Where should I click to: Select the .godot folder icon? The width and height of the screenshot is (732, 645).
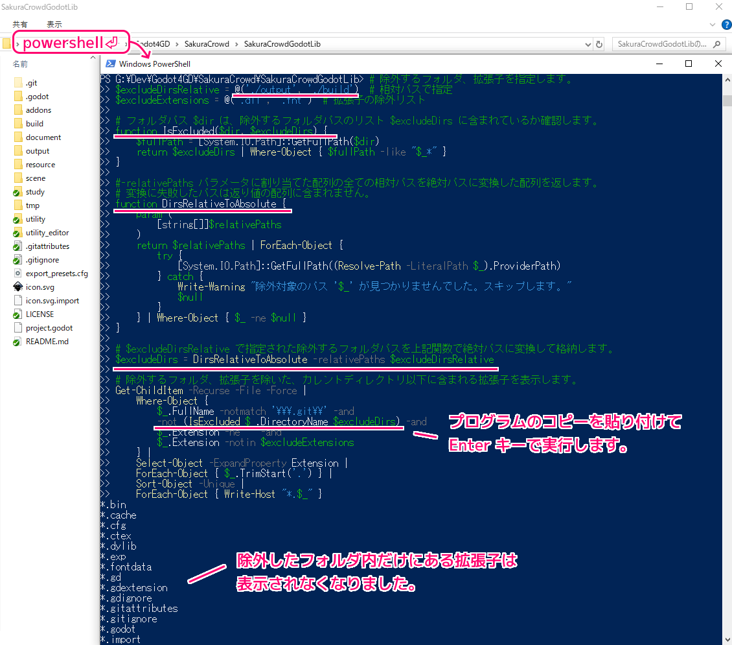18,97
